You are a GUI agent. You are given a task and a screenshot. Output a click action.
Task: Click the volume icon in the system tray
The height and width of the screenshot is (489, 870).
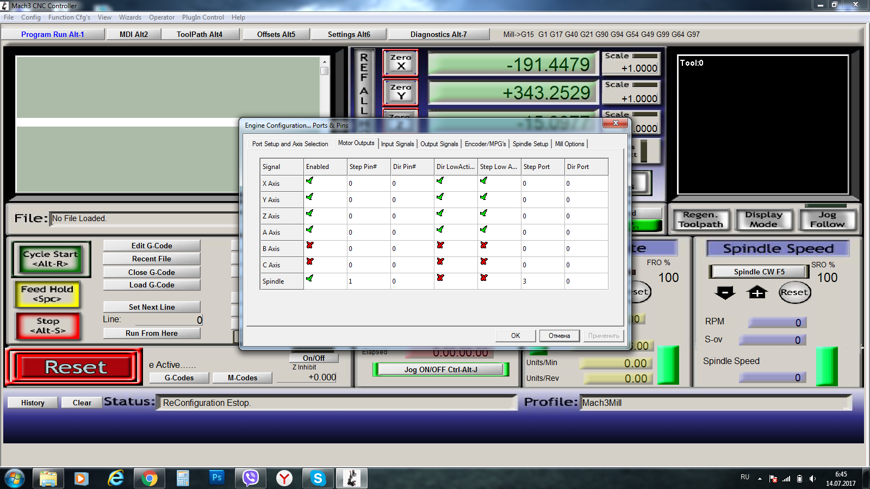tap(812, 479)
